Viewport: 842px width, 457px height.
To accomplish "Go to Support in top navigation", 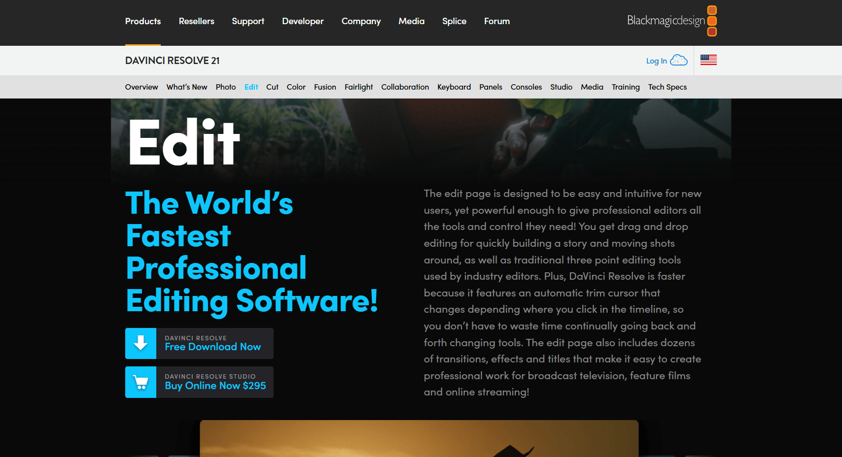I will click(x=248, y=21).
